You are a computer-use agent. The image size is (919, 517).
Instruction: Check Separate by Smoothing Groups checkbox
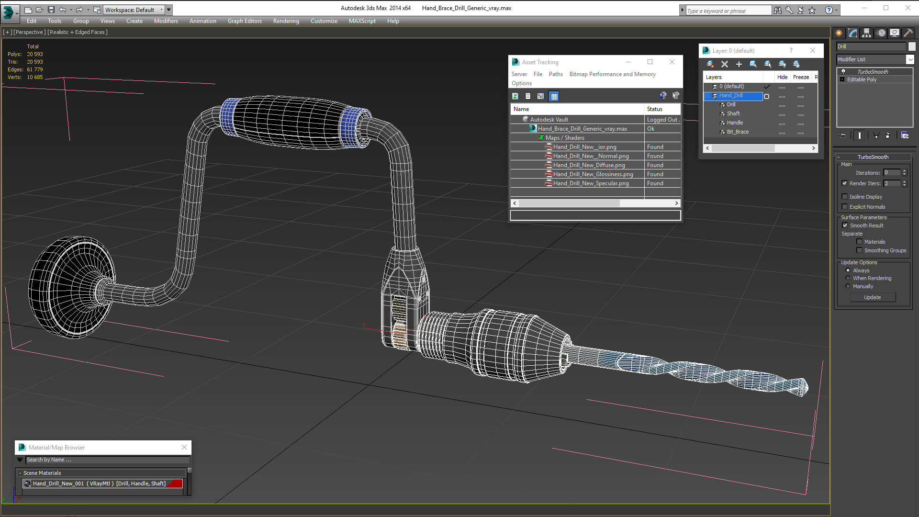point(859,250)
